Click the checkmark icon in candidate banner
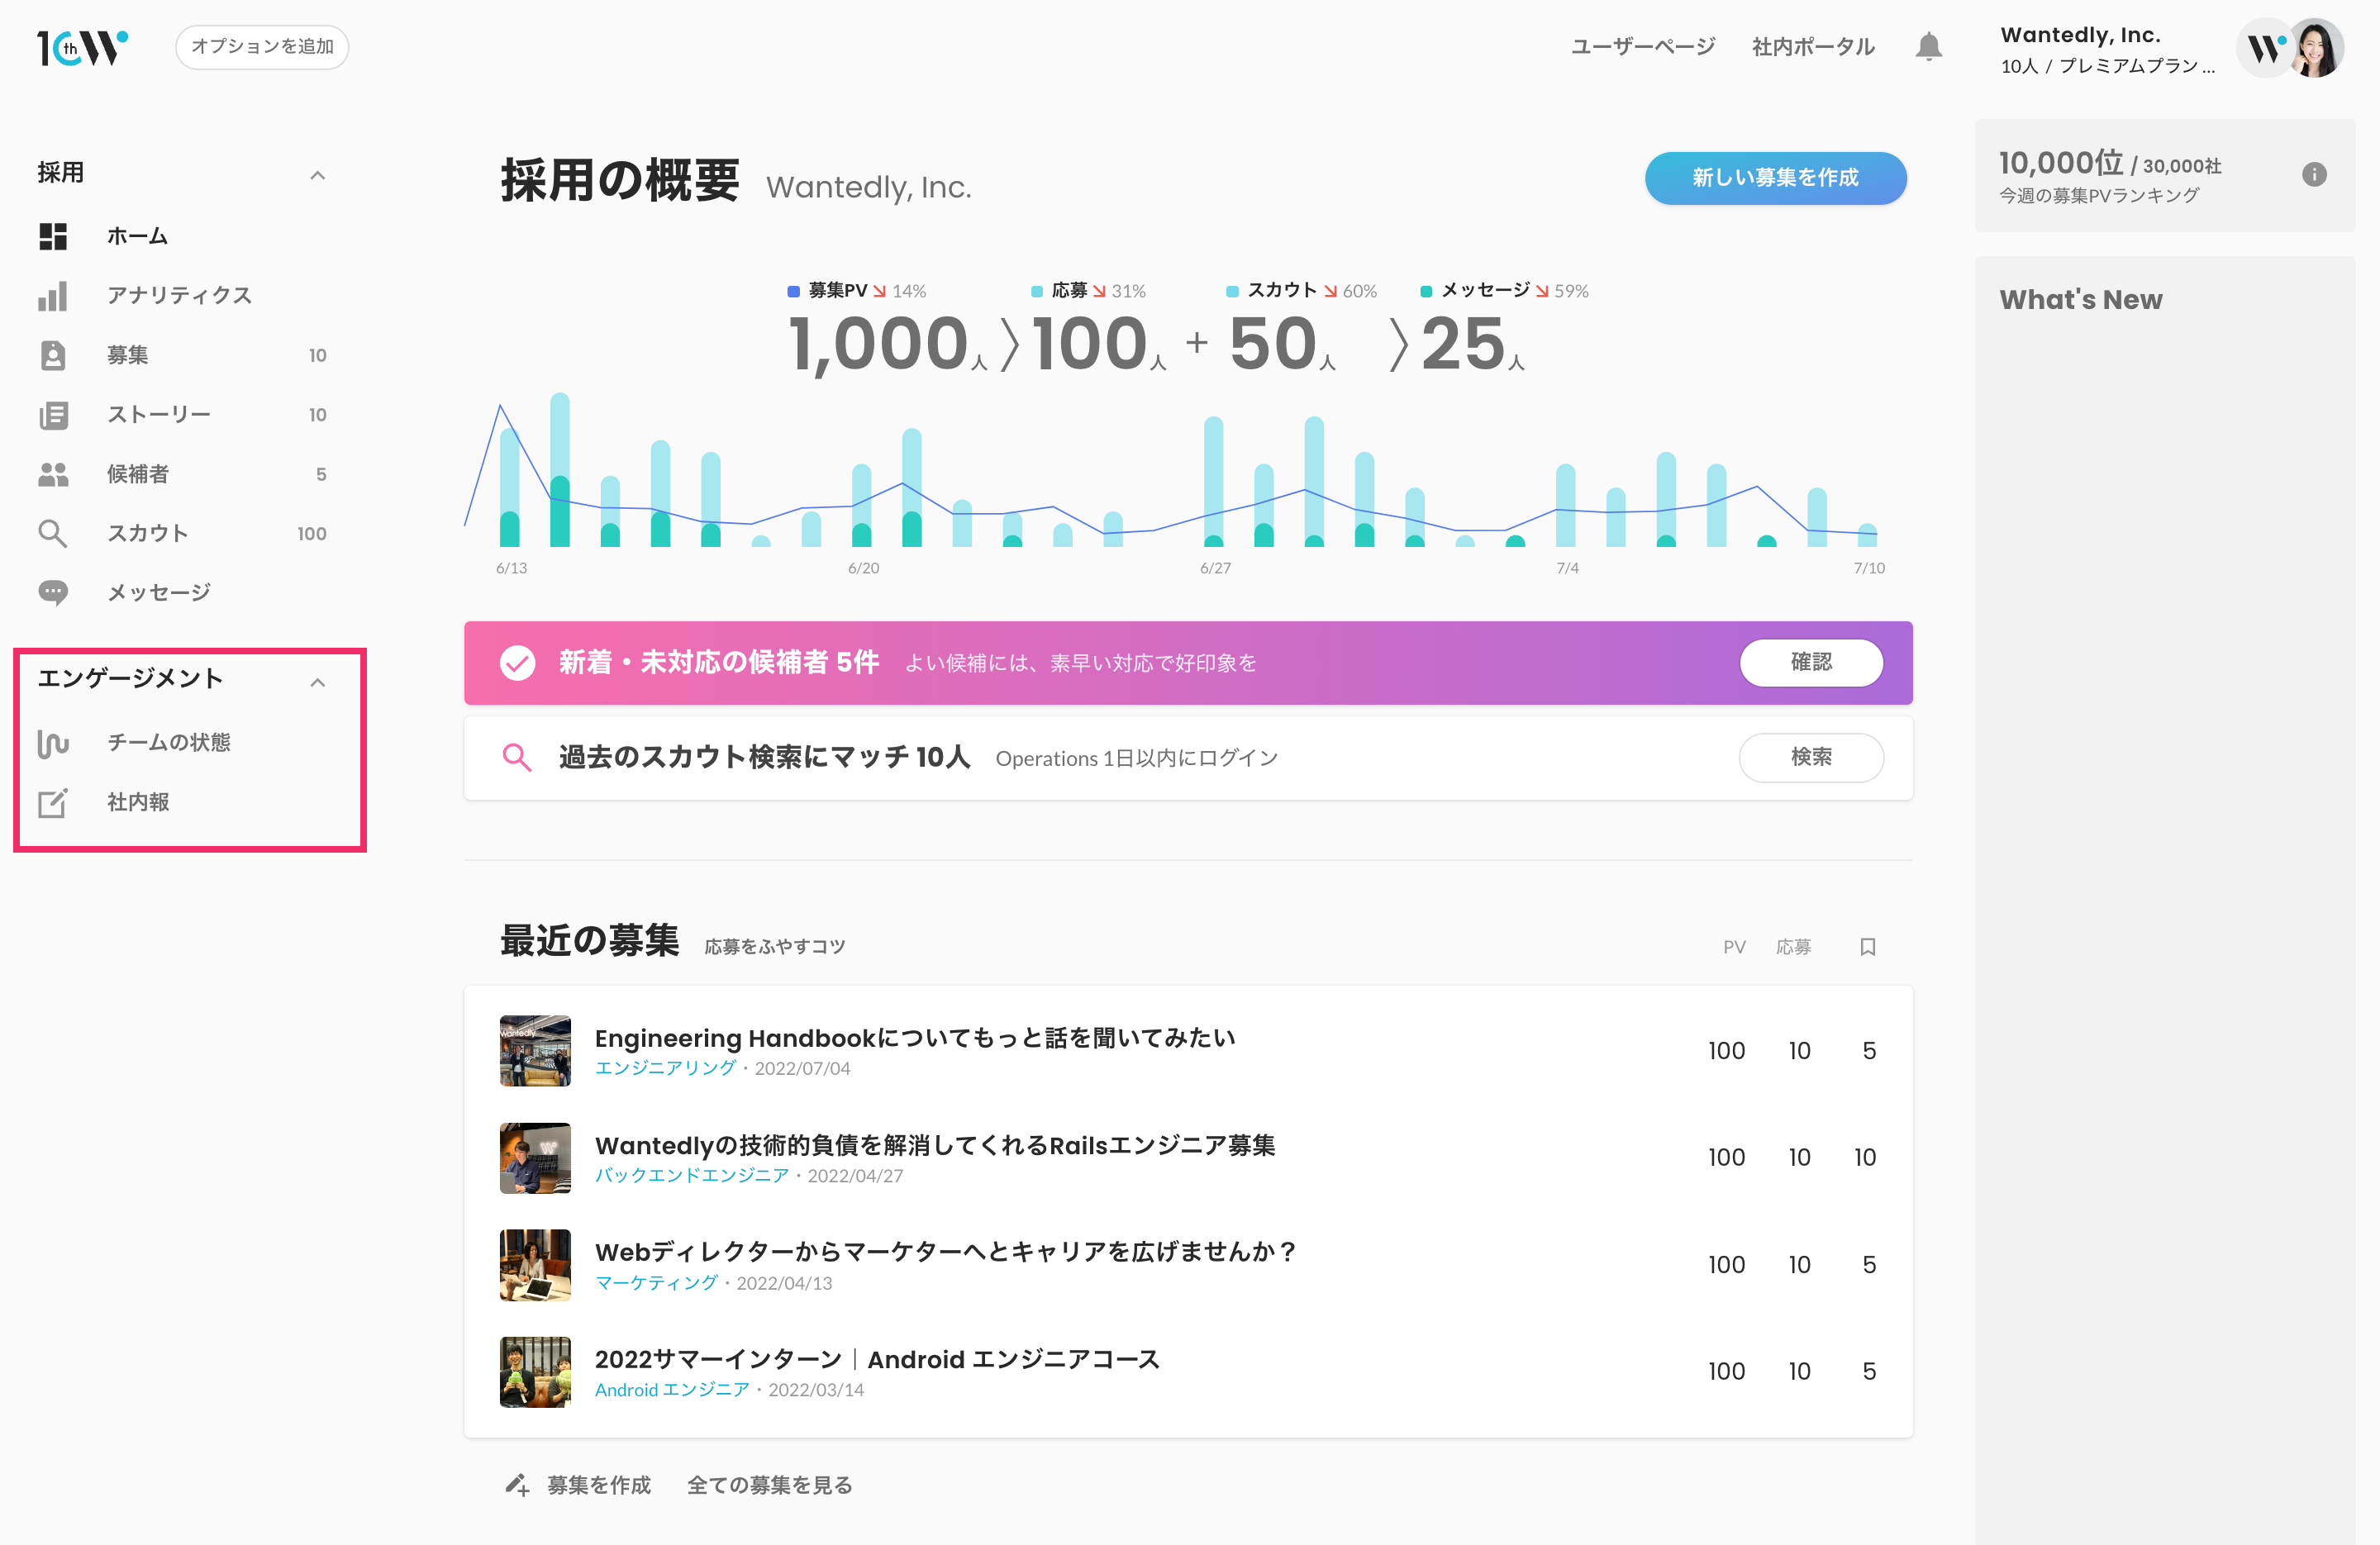2380x1545 pixels. click(x=518, y=662)
